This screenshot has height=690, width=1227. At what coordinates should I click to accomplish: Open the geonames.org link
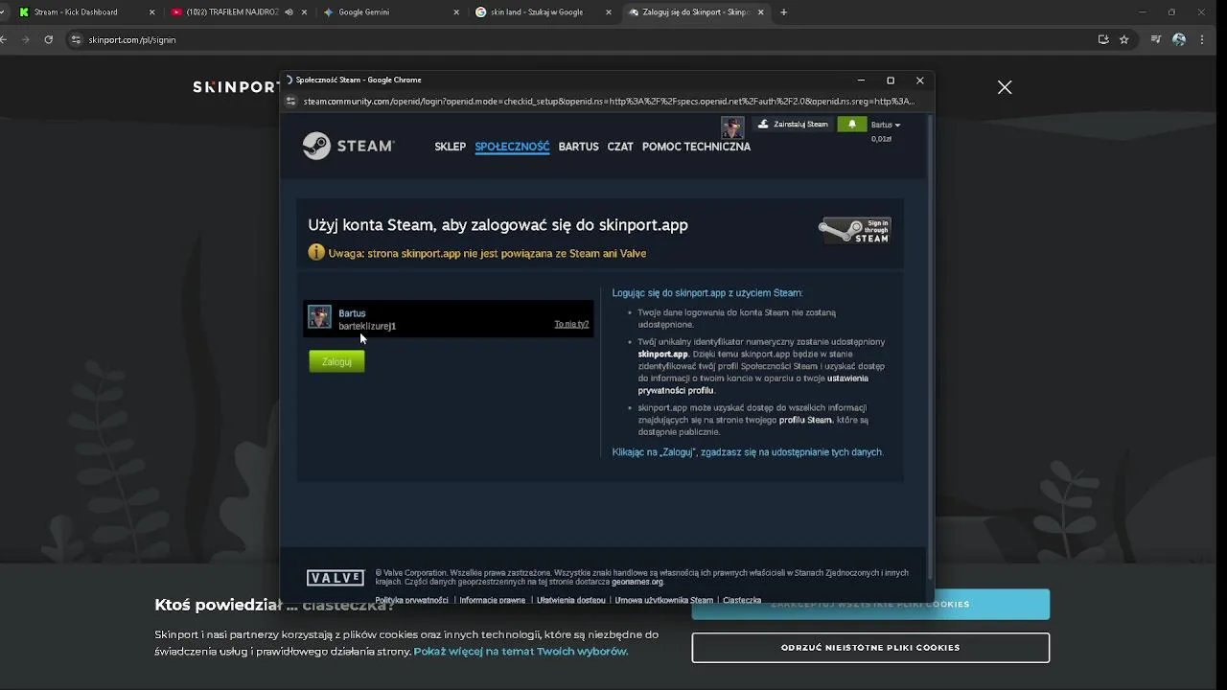tap(637, 582)
